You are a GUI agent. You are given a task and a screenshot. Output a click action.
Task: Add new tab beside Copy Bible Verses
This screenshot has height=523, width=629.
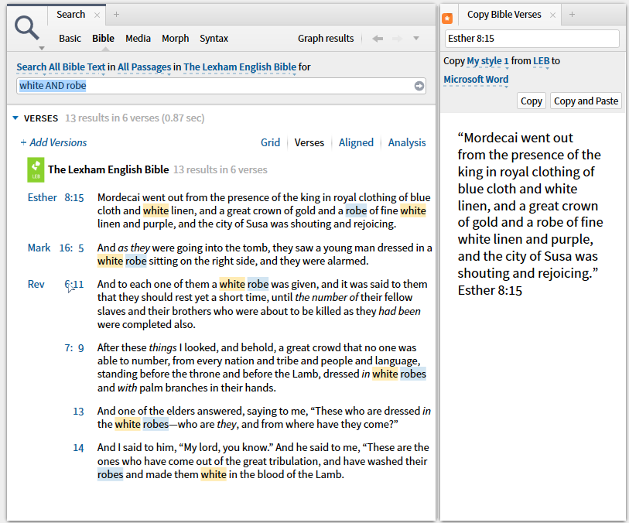[572, 15]
